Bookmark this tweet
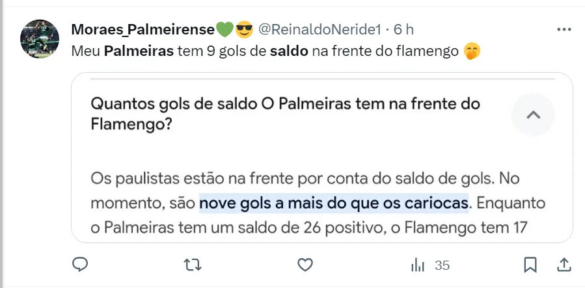Screen dimensions: 585x288 coord(530,265)
